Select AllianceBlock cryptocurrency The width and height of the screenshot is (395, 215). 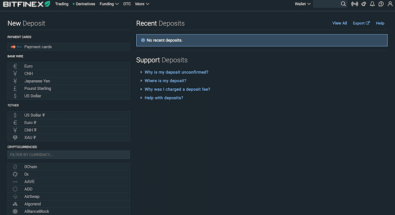(x=69, y=212)
